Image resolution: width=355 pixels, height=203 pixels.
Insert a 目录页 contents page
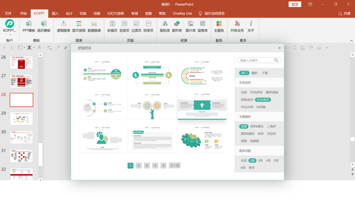(x=124, y=26)
